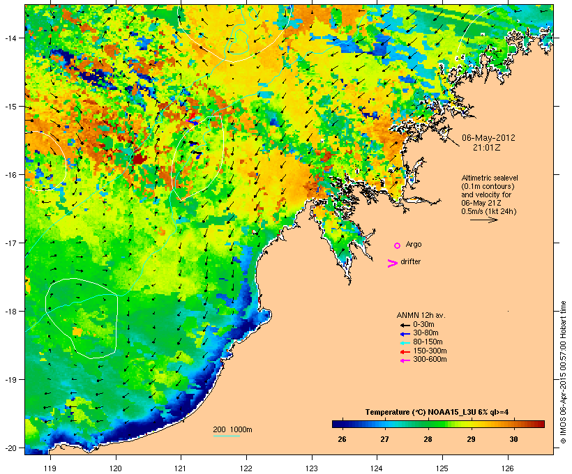Click the drifter legend label
This screenshot has width=572, height=474.
pos(410,261)
